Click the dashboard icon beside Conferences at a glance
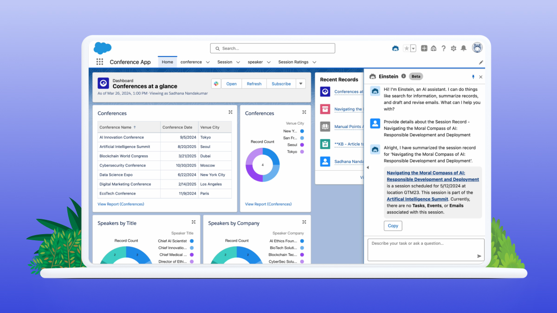Viewport: 557px width, 313px height. click(103, 83)
